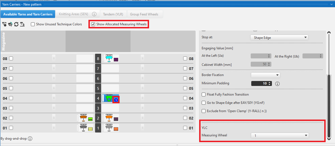Switch to Tandem (YLR) tab
This screenshot has width=335, height=146.
113,14
